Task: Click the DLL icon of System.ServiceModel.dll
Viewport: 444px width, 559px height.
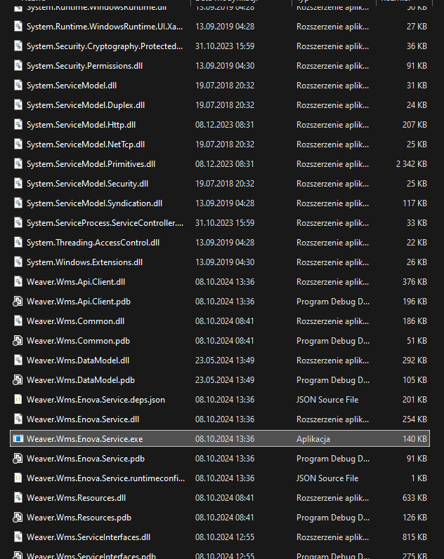Action: [x=18, y=86]
